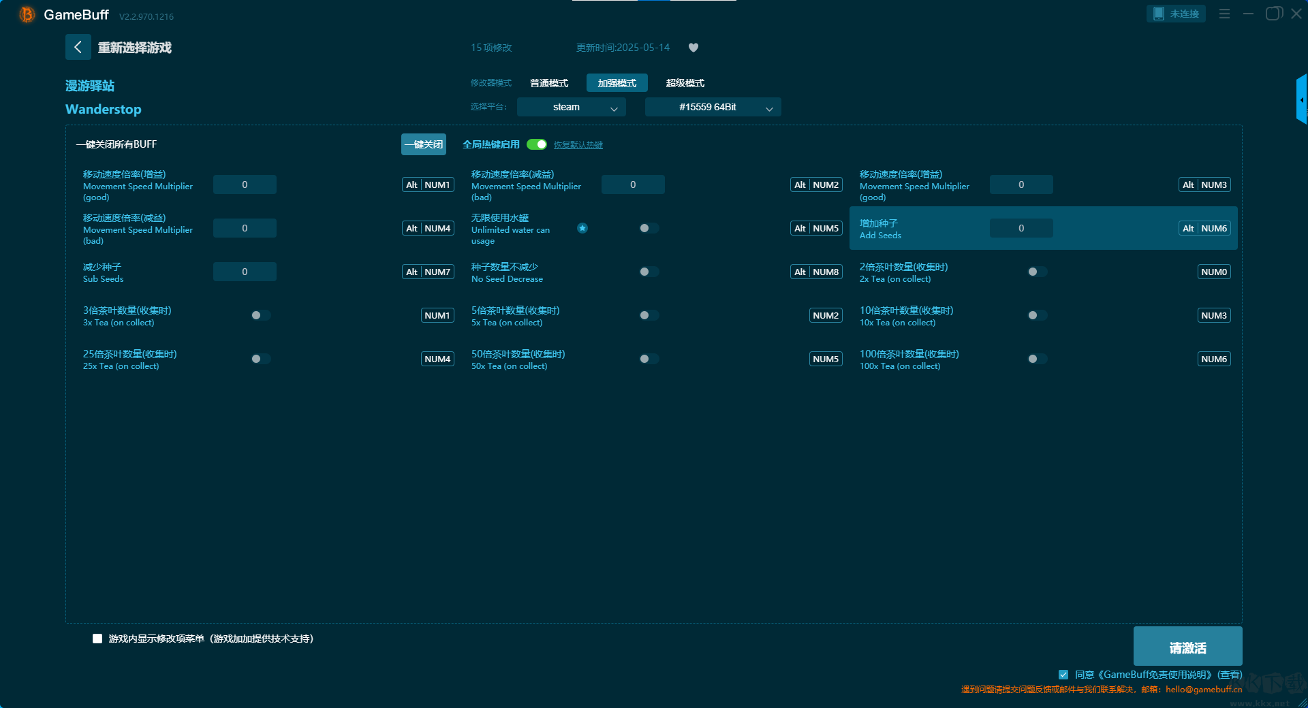Click the not-connected phone icon
The width and height of the screenshot is (1308, 708).
[x=1158, y=14]
